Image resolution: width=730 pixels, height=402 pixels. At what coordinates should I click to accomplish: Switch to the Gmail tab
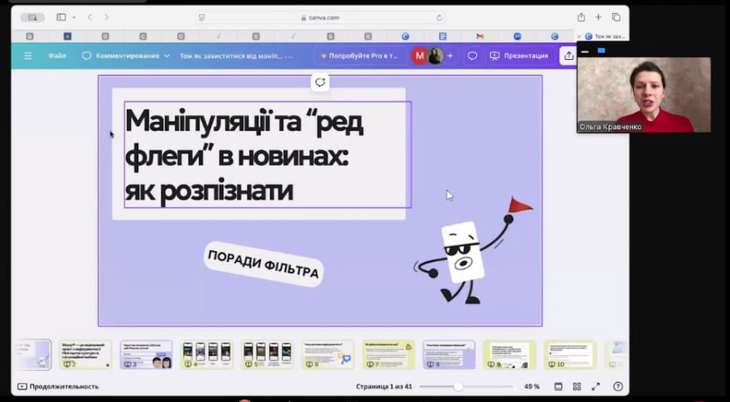(480, 36)
